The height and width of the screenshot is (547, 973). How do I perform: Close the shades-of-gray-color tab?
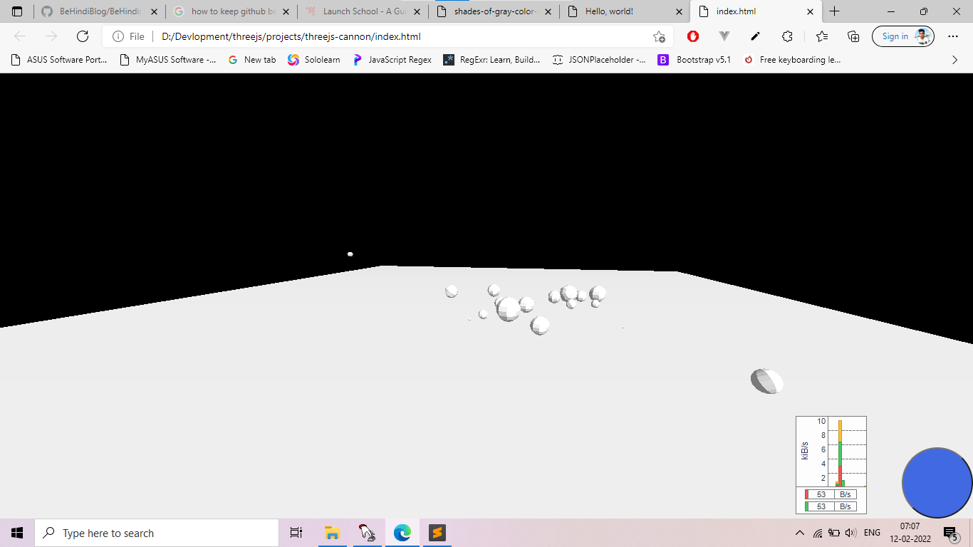point(547,11)
